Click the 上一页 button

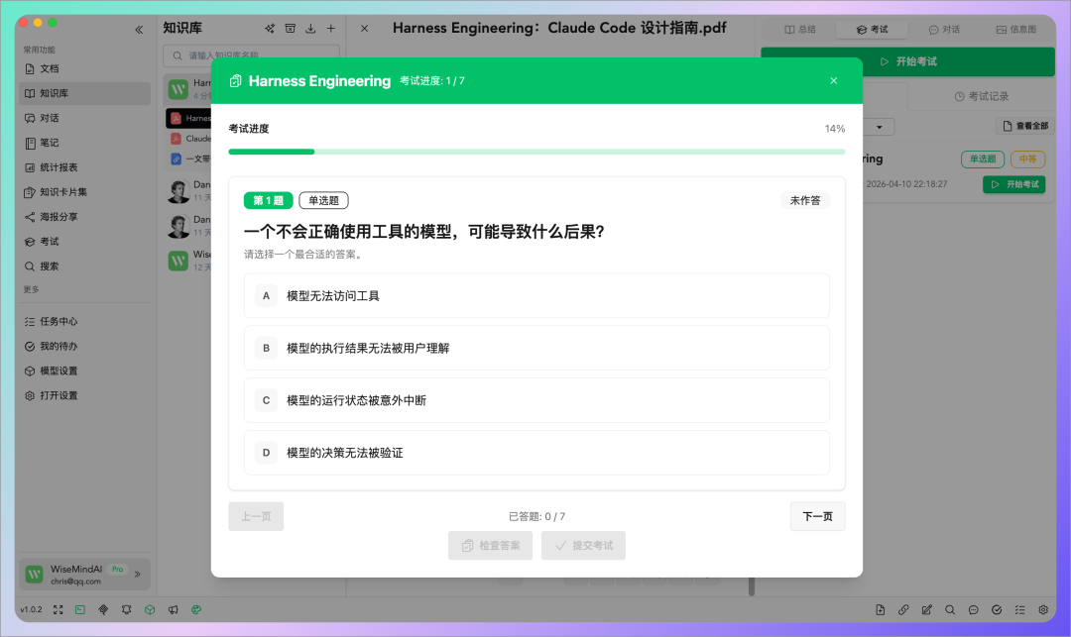pos(256,516)
